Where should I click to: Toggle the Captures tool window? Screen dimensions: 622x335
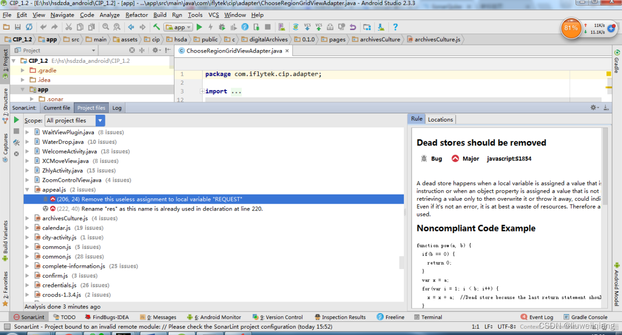(5, 148)
